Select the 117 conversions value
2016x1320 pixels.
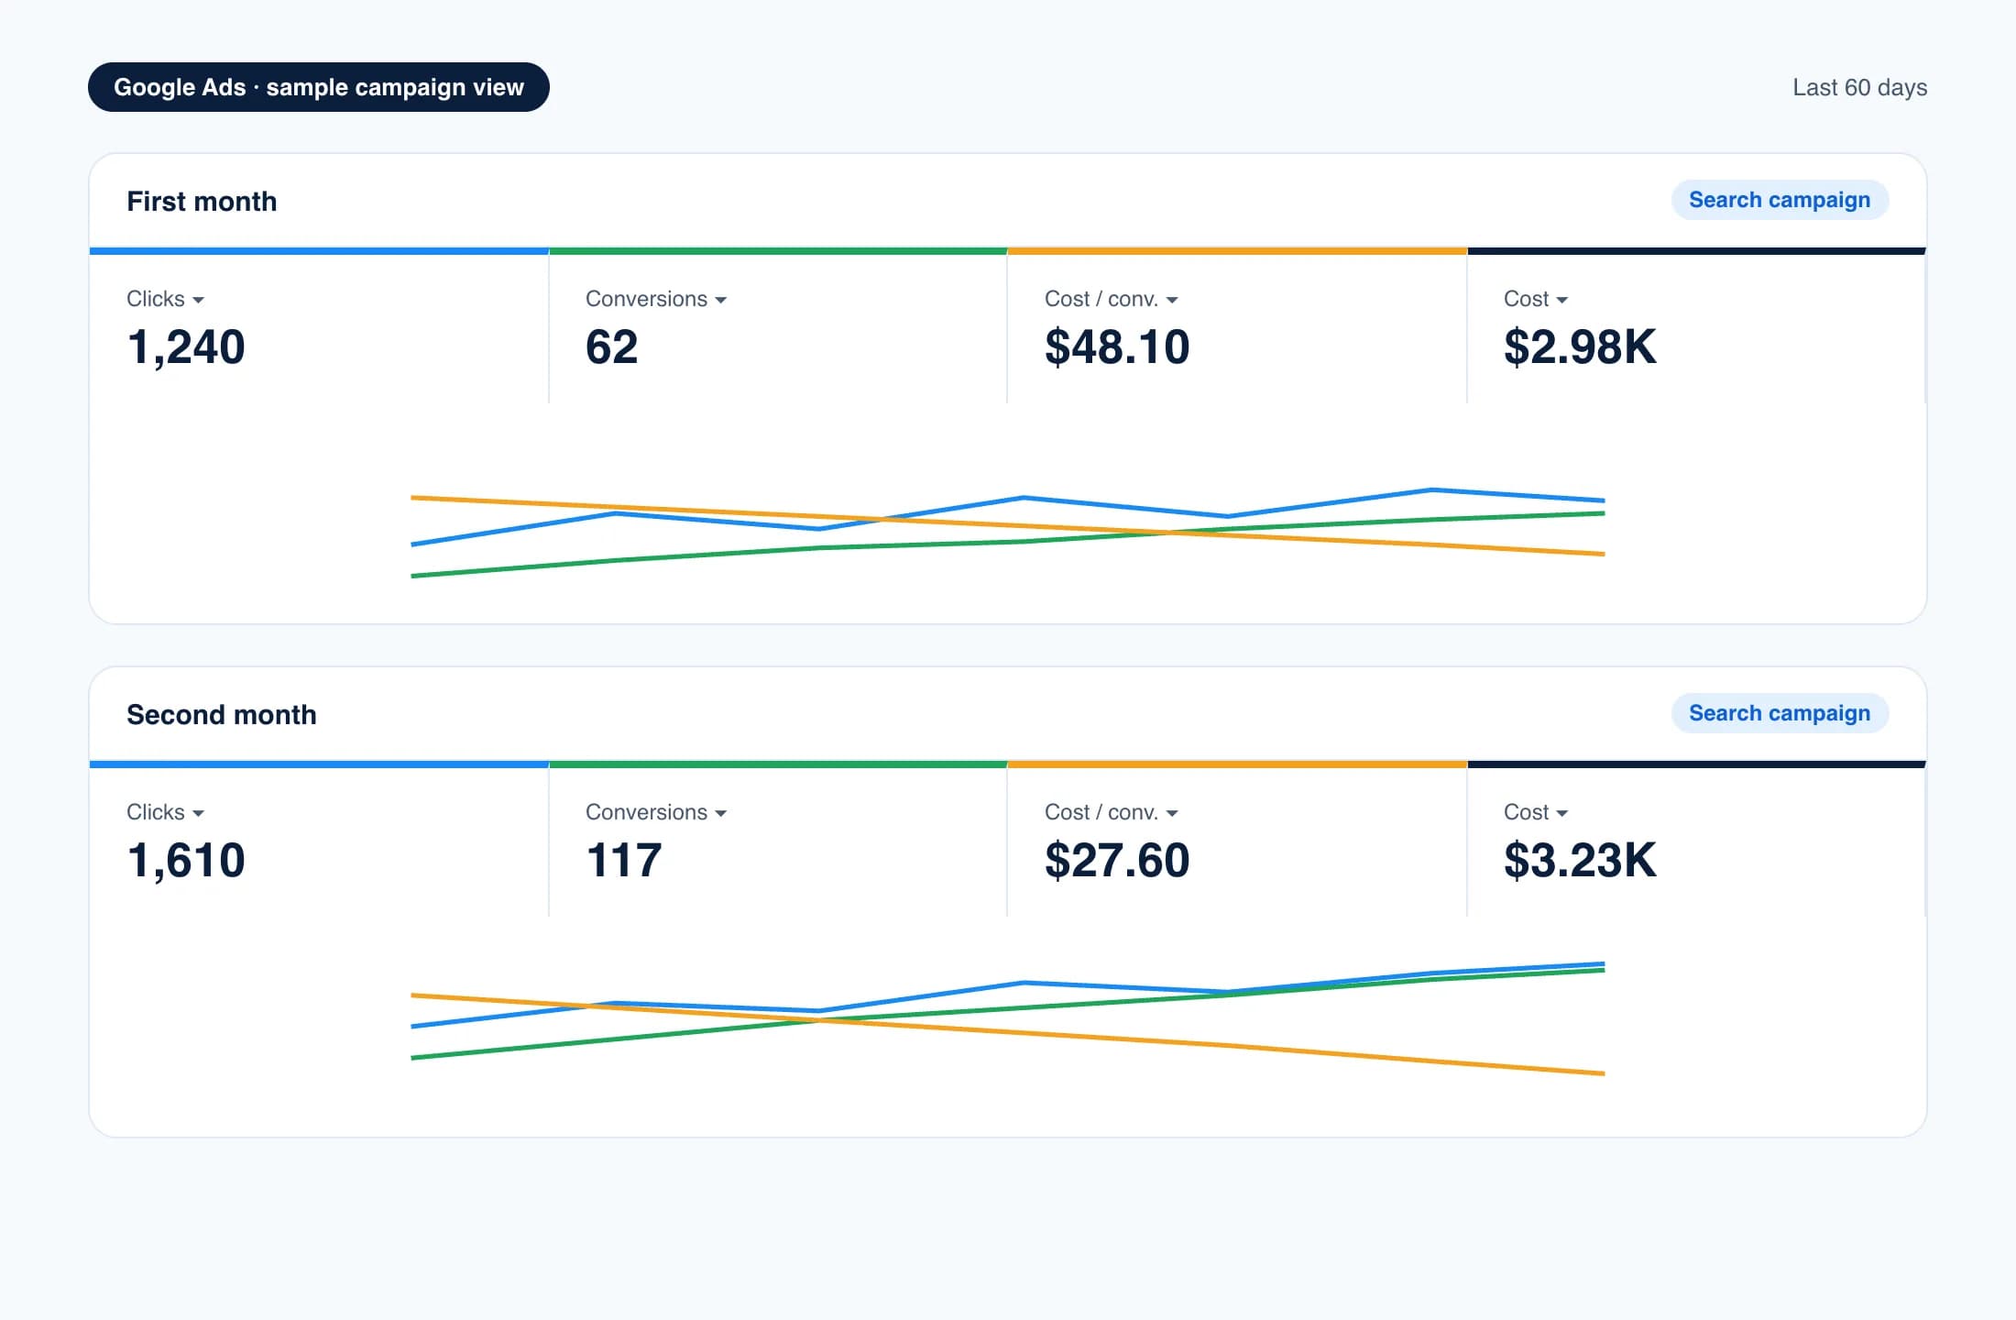[623, 861]
